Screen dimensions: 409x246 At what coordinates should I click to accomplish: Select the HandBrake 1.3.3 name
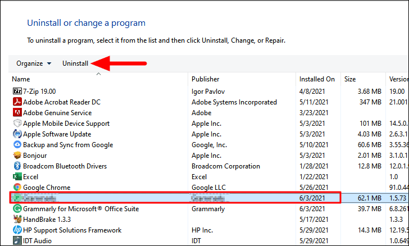click(47, 220)
